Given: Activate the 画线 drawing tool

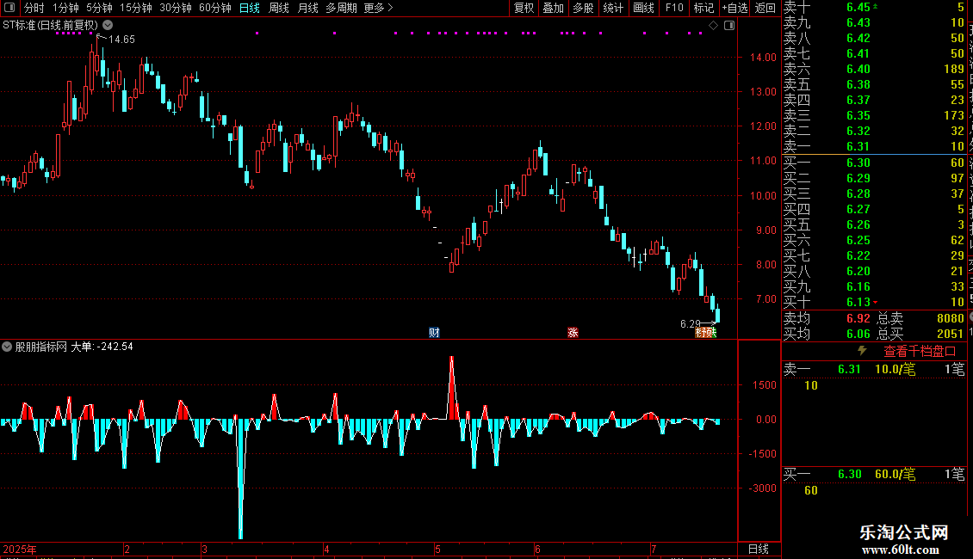Looking at the screenshot, I should 643,8.
